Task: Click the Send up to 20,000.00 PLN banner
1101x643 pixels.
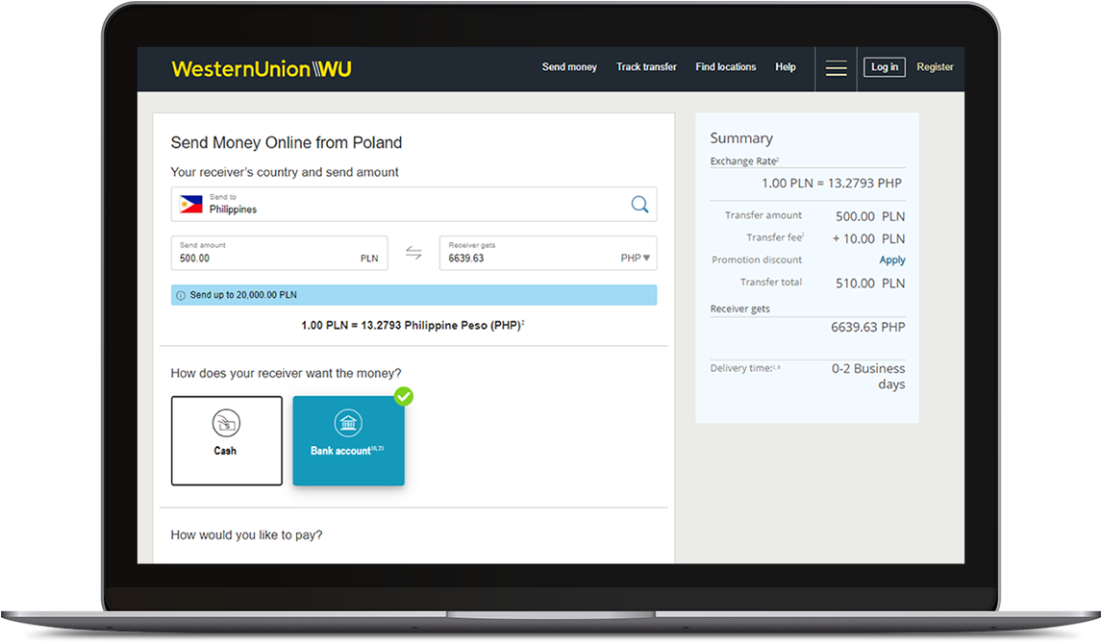Action: pyautogui.click(x=413, y=295)
